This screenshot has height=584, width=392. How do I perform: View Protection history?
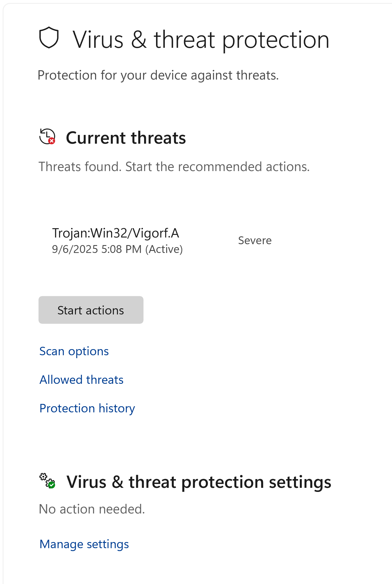(87, 409)
